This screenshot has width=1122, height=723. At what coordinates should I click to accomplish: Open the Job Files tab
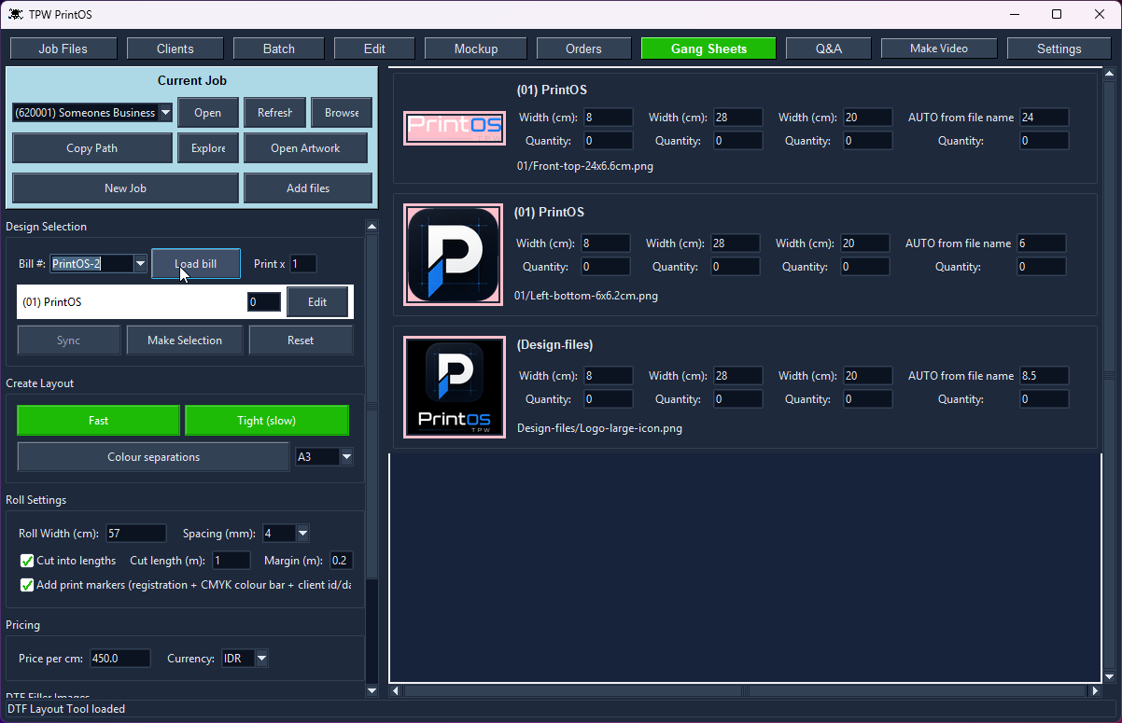click(63, 49)
